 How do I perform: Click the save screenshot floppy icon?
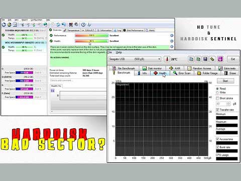(205, 59)
